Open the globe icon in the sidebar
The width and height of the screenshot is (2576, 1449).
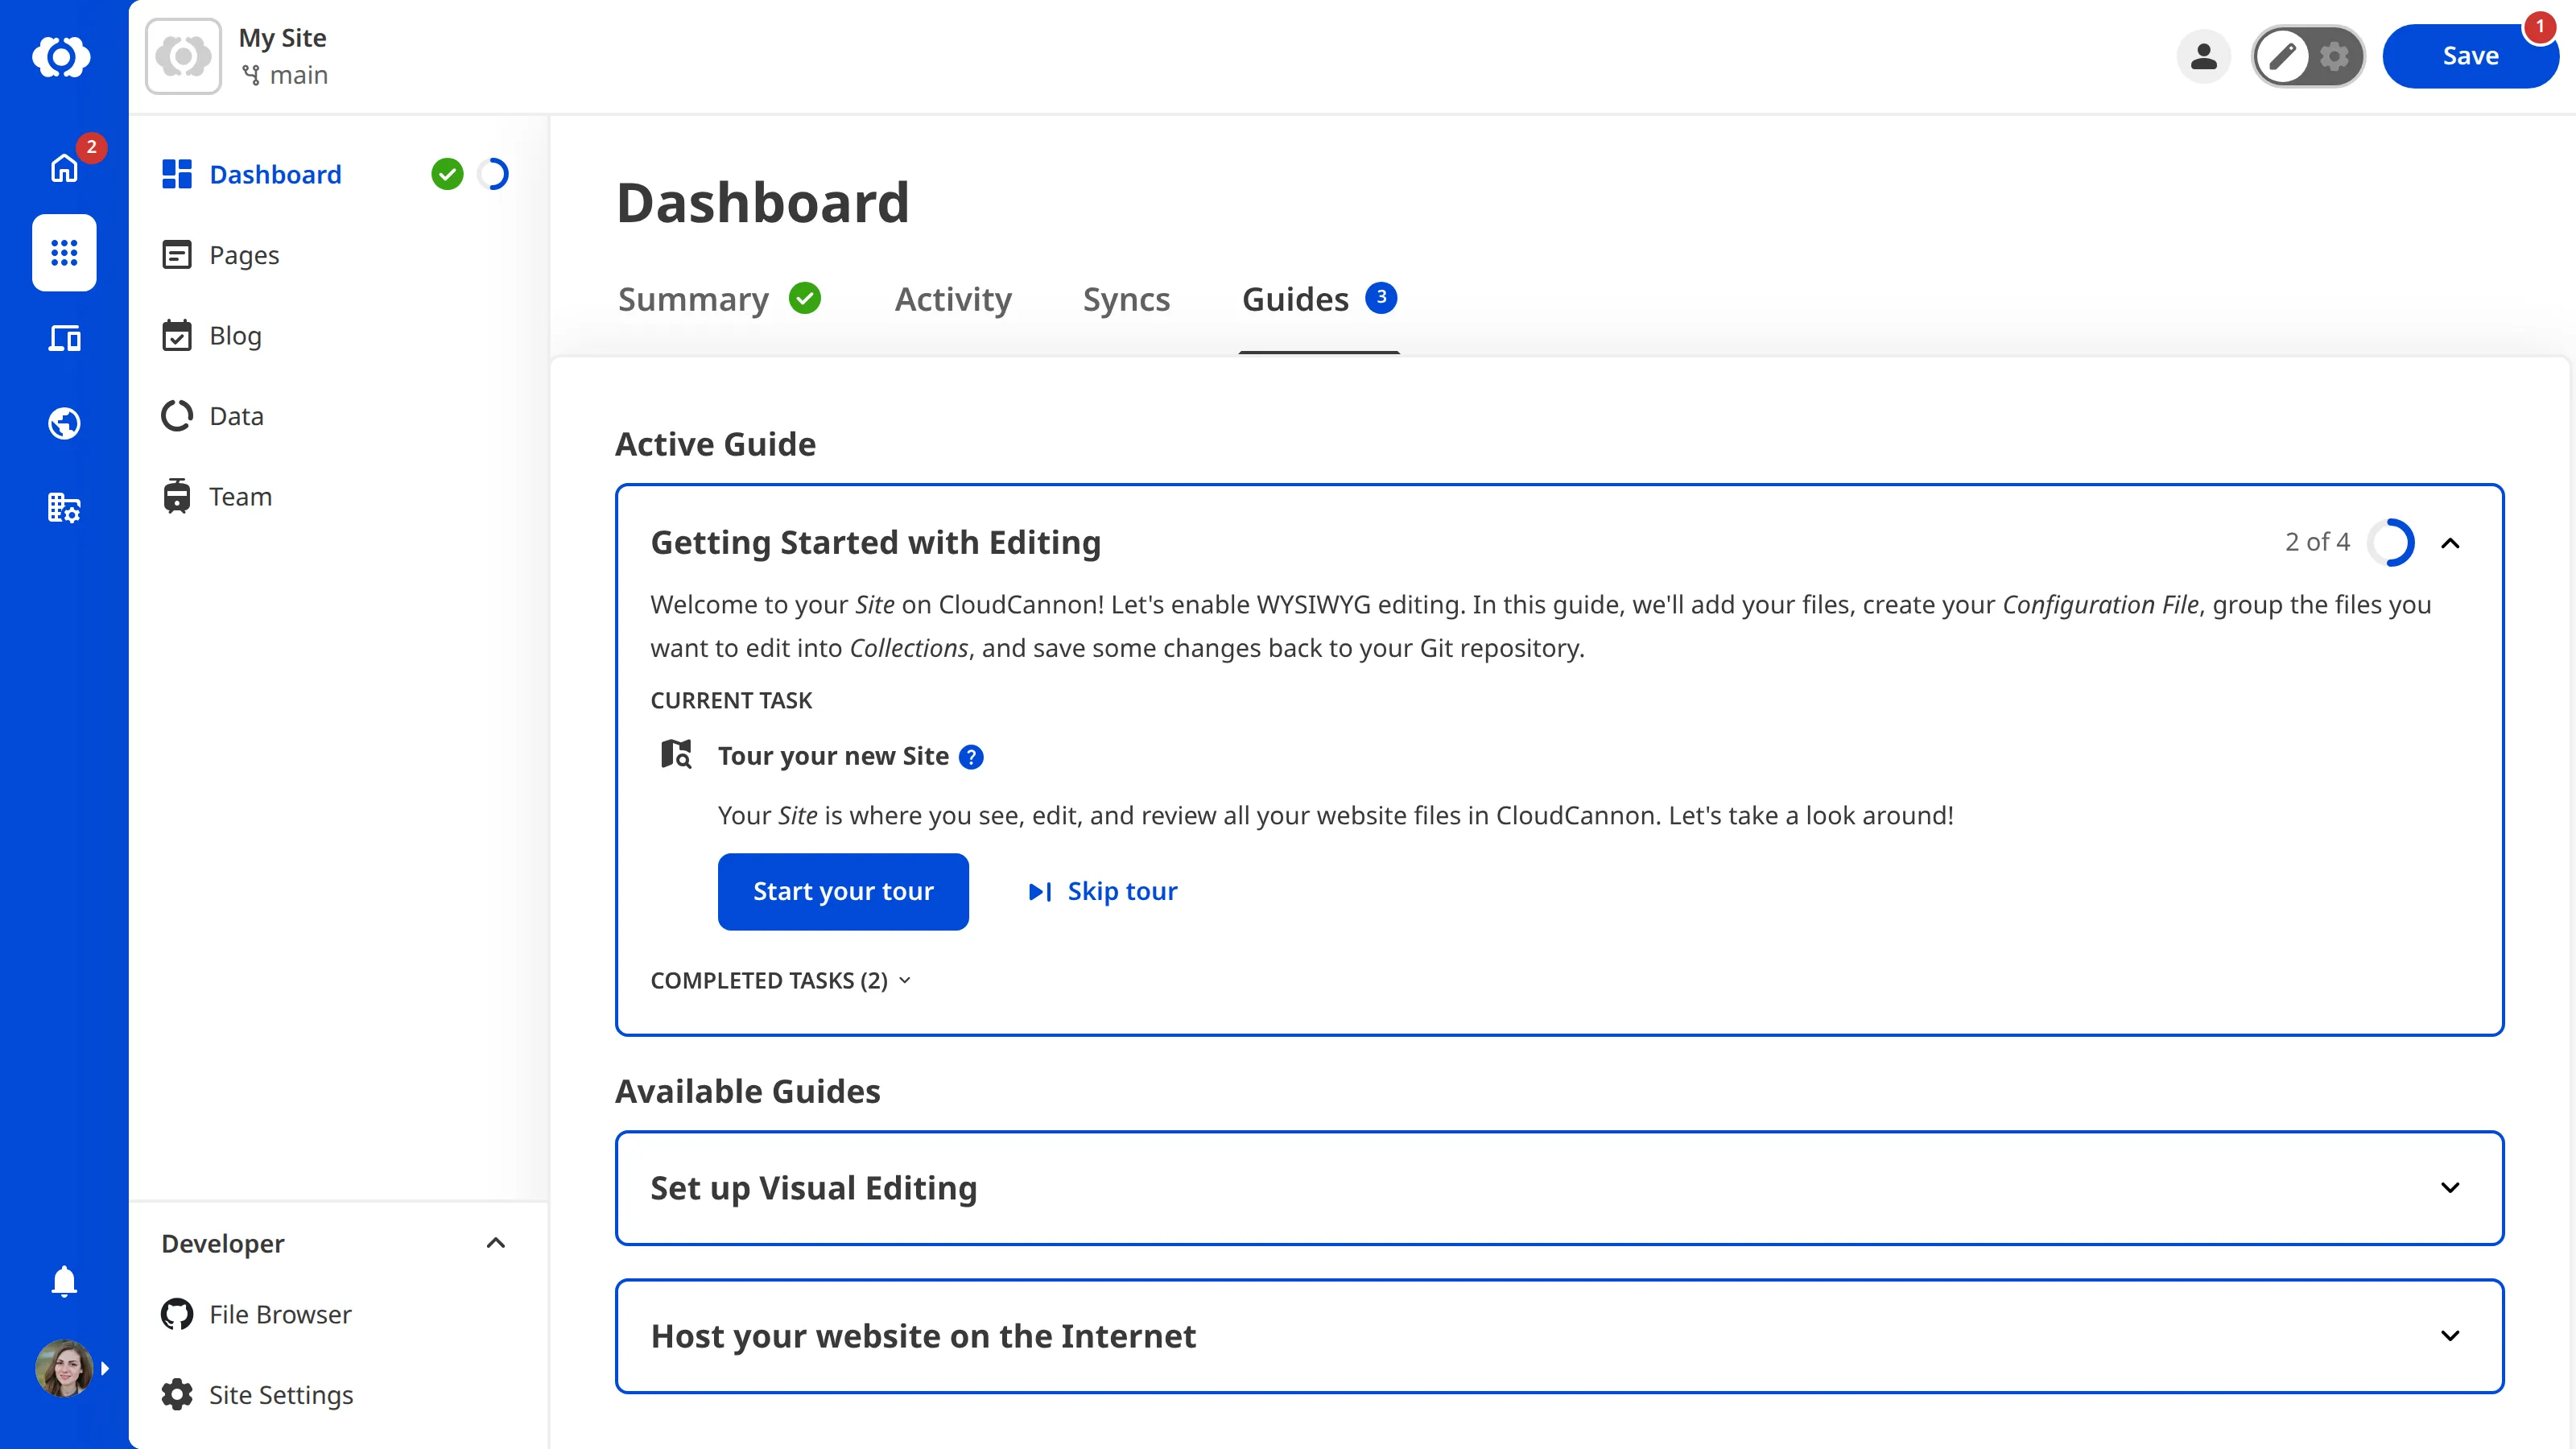tap(64, 423)
